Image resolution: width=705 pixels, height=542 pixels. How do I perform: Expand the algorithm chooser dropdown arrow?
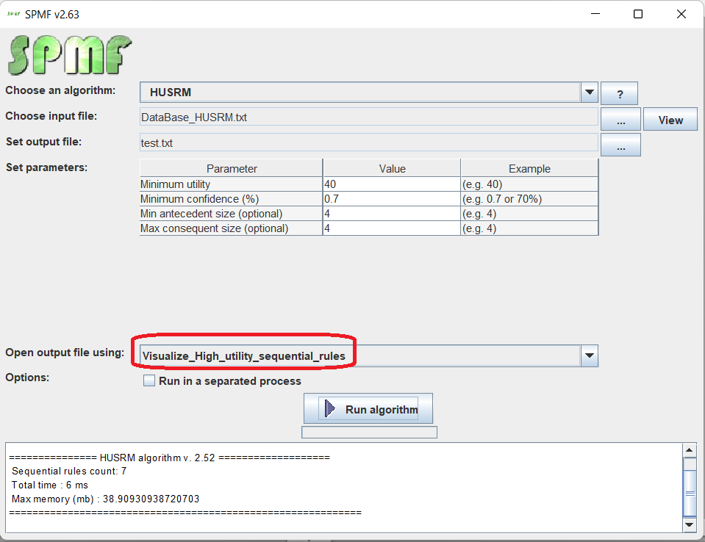pyautogui.click(x=589, y=93)
